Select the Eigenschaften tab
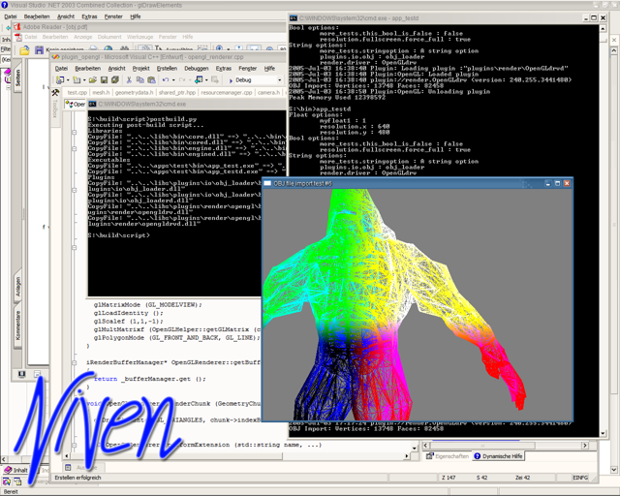This screenshot has width=620, height=496. click(x=448, y=456)
